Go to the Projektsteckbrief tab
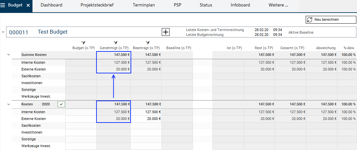 [97, 5]
